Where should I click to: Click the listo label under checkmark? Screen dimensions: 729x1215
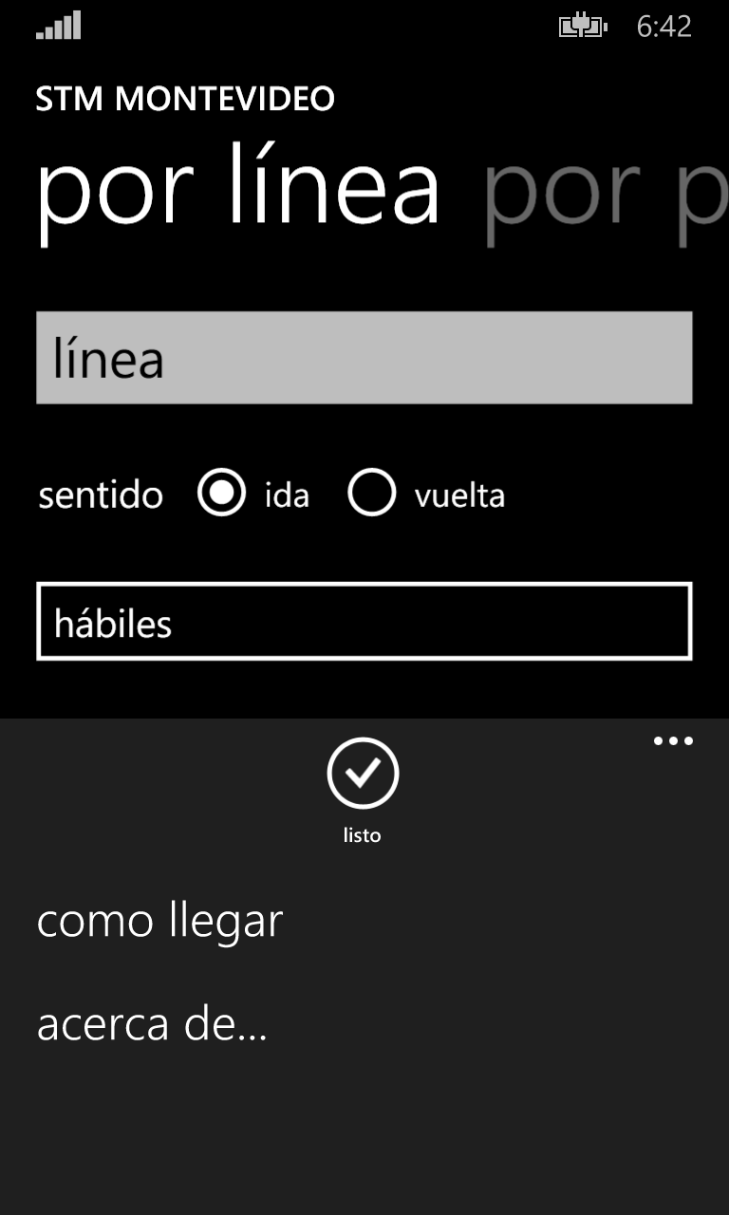point(362,835)
